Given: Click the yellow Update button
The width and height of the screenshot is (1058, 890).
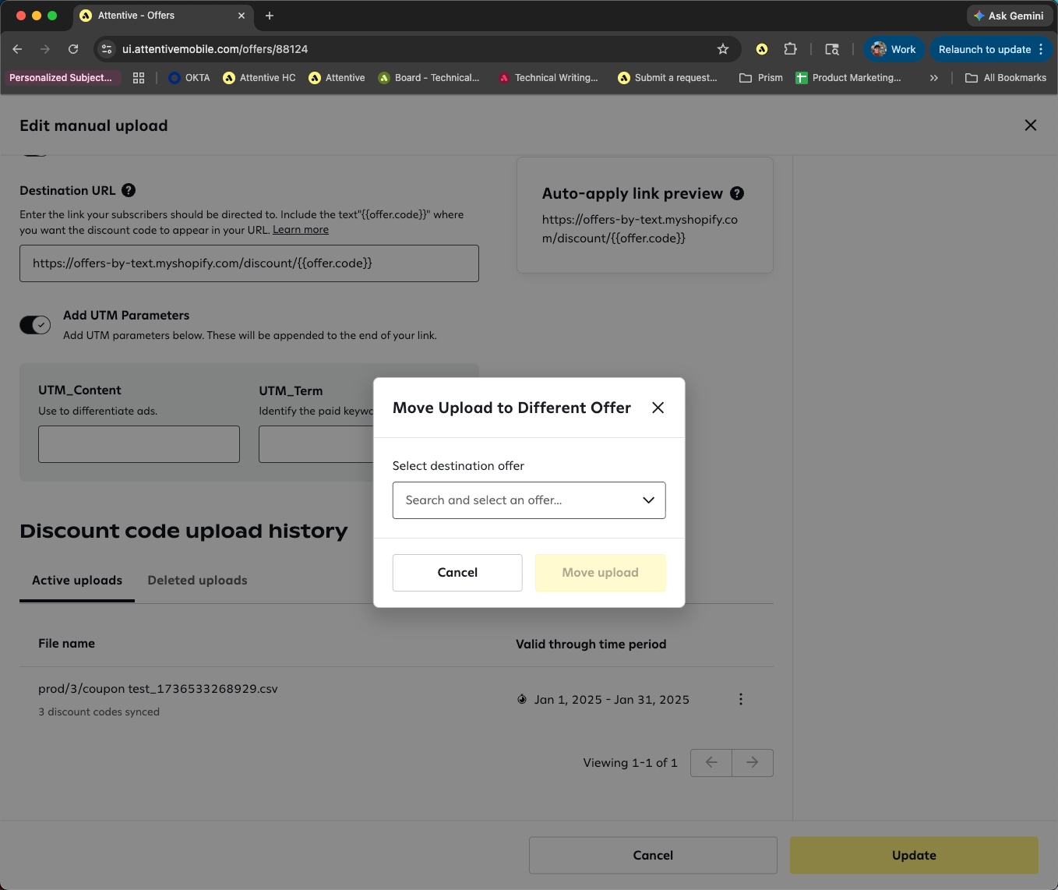Looking at the screenshot, I should [x=914, y=855].
